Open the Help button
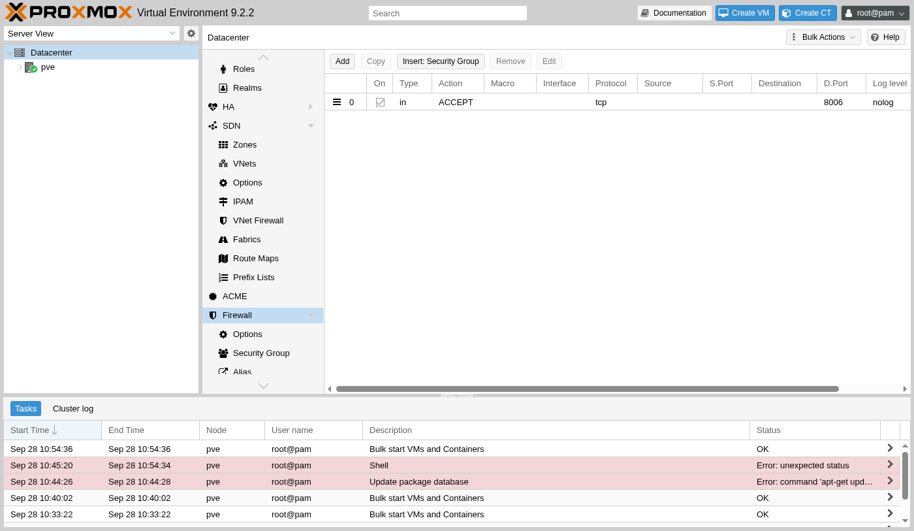This screenshot has height=531, width=914. 886,37
